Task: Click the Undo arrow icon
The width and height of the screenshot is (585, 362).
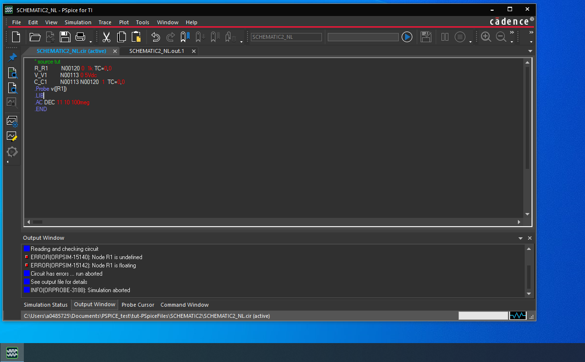Action: [x=155, y=36]
